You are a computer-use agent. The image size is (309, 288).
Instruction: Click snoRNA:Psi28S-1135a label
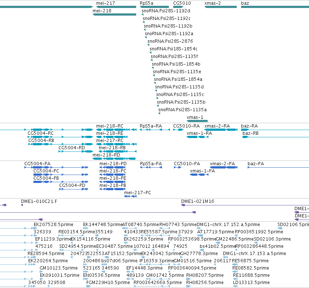(x=183, y=110)
